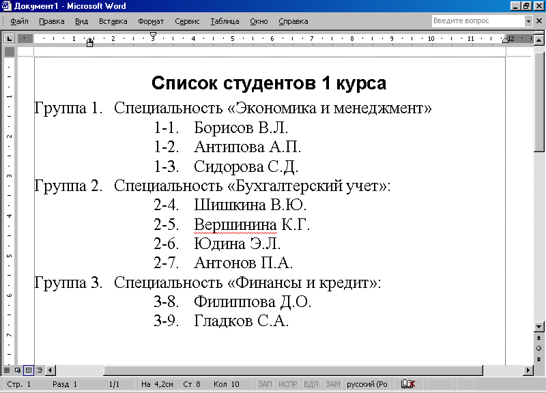546x393 pixels.
Task: Click 'Ст 8' in the status bar
Action: 192,384
